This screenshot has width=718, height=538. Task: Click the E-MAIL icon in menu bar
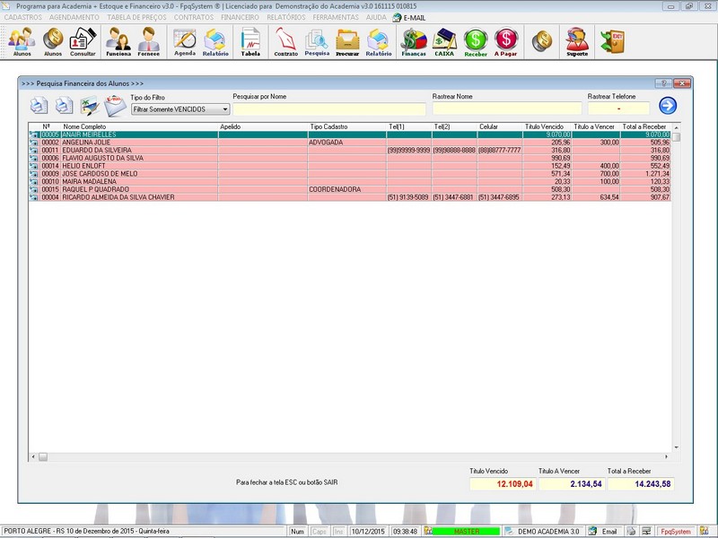click(x=409, y=17)
